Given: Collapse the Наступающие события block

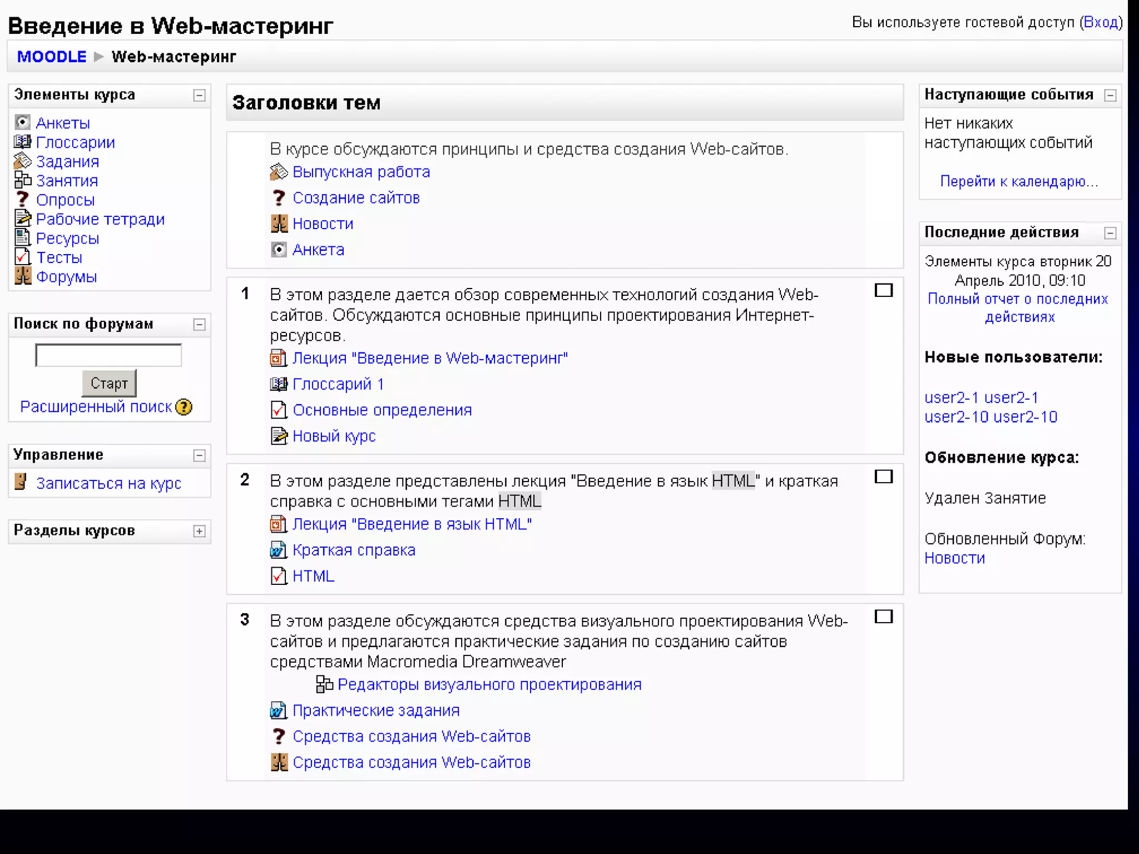Looking at the screenshot, I should (1110, 96).
